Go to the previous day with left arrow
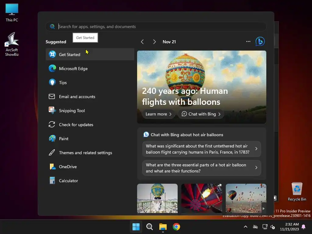Image resolution: width=312 pixels, height=234 pixels. [x=142, y=42]
